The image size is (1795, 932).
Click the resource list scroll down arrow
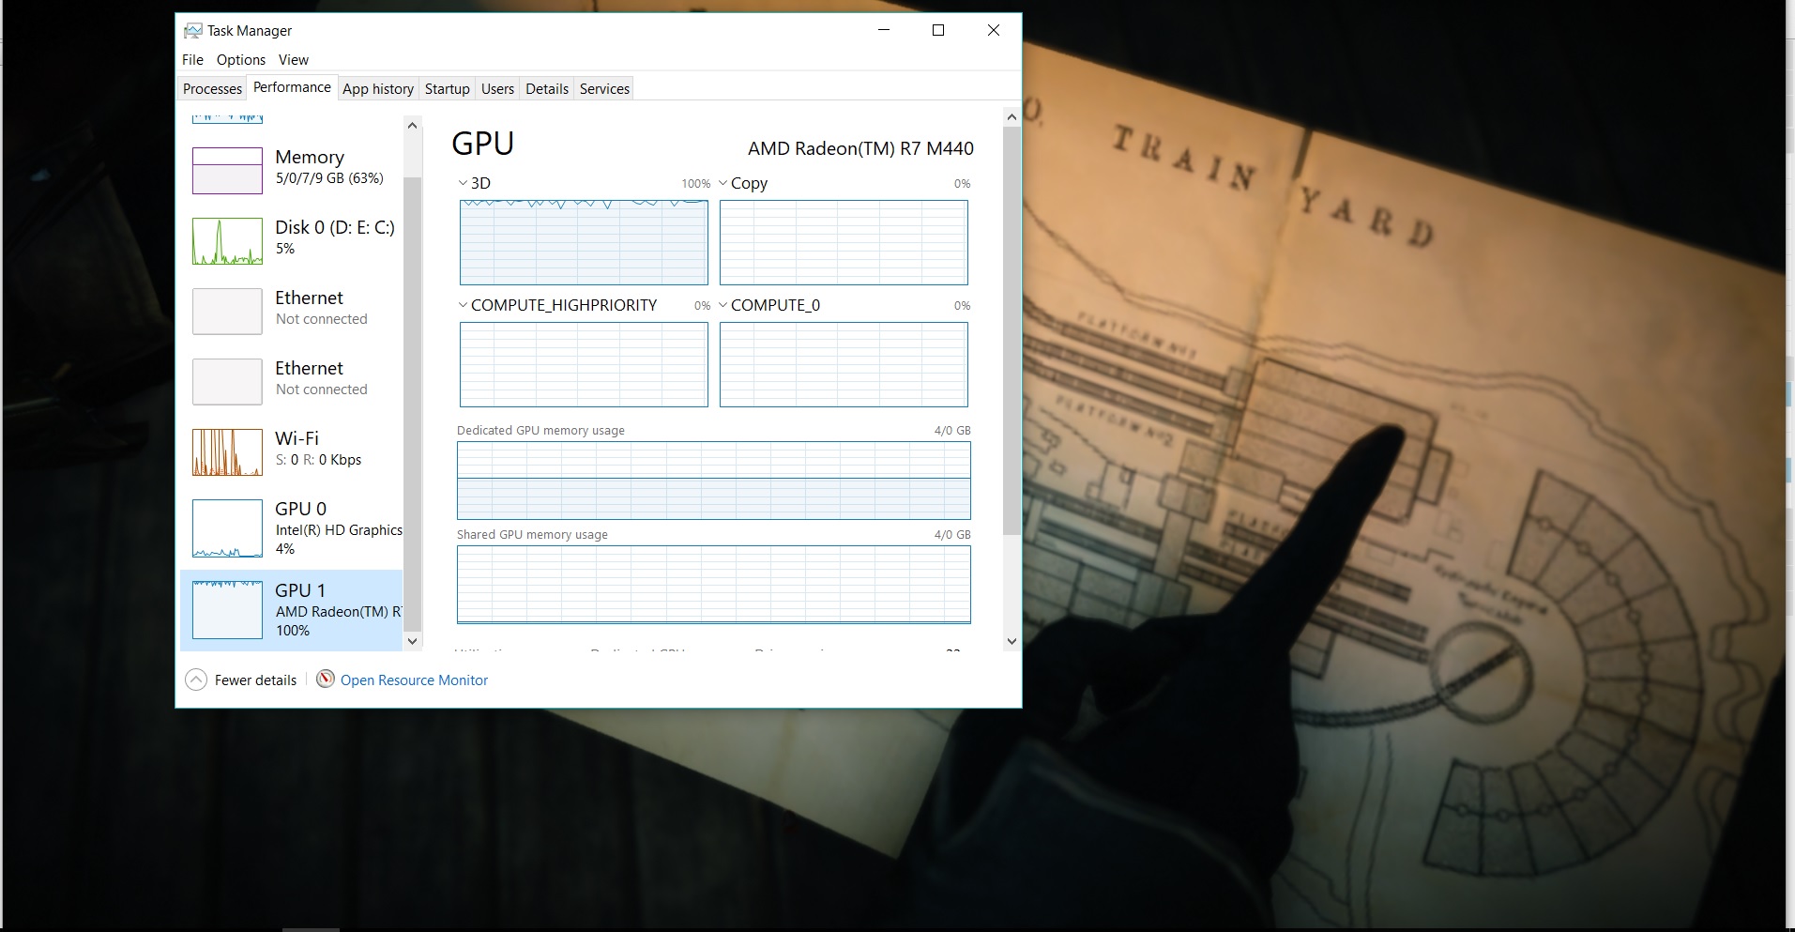(412, 641)
